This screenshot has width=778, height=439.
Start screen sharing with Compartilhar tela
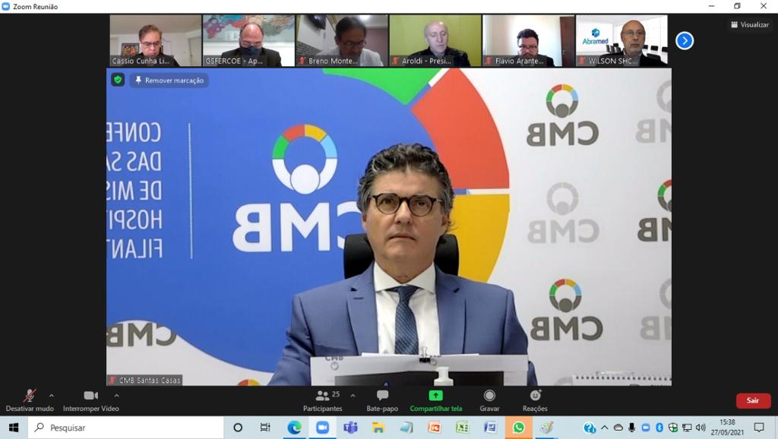(435, 401)
